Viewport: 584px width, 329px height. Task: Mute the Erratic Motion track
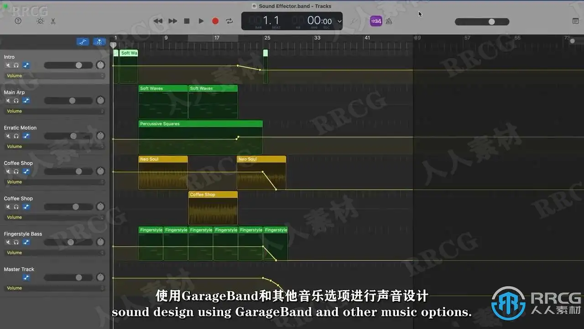click(8, 136)
